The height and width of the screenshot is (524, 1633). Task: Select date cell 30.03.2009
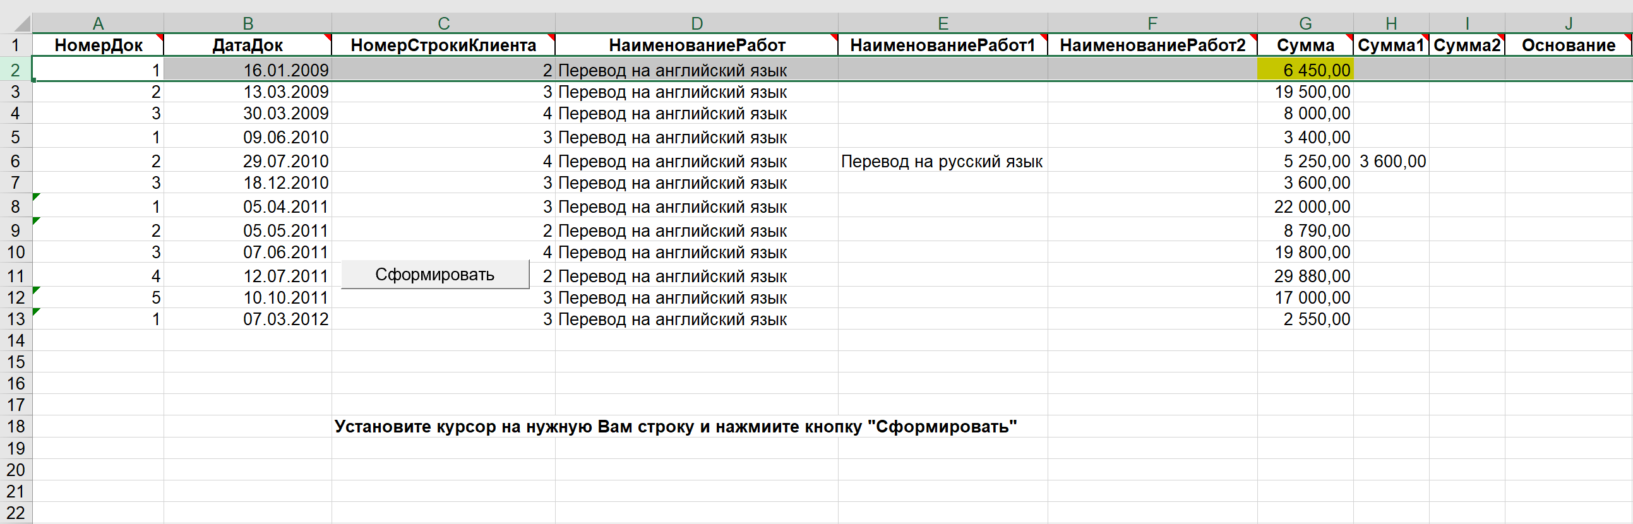[248, 114]
